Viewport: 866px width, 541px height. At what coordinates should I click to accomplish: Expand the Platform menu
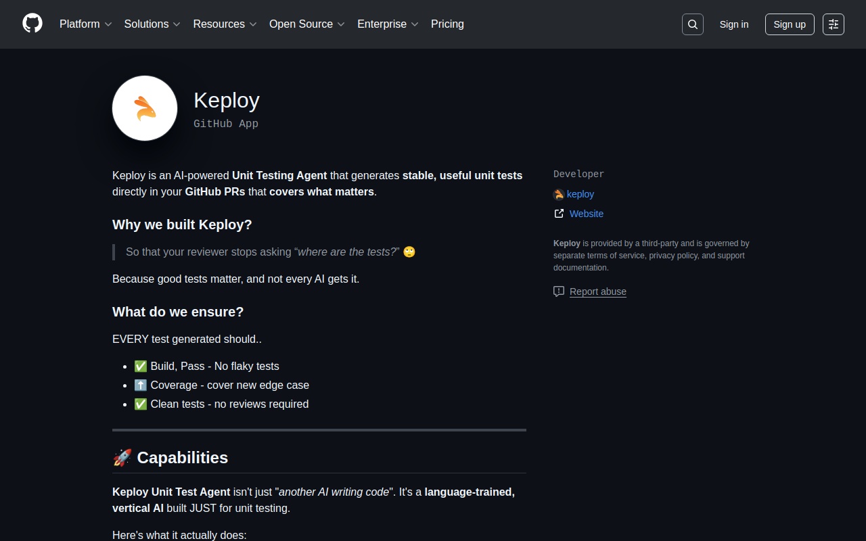point(86,24)
